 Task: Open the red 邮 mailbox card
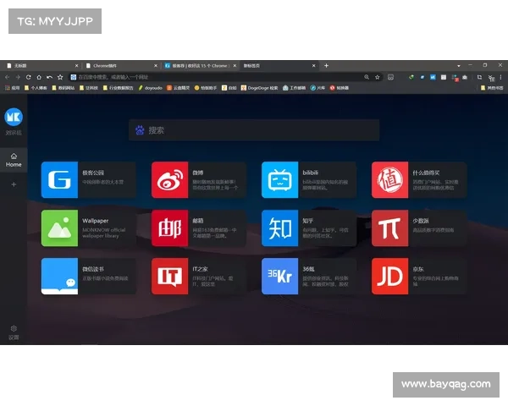tap(199, 228)
